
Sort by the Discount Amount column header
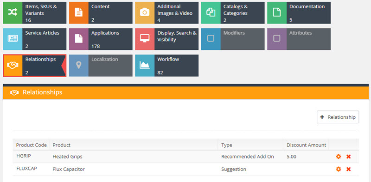click(x=306, y=145)
